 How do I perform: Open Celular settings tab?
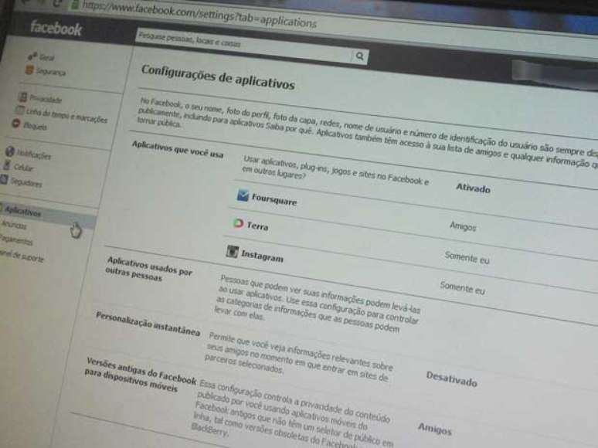click(23, 168)
